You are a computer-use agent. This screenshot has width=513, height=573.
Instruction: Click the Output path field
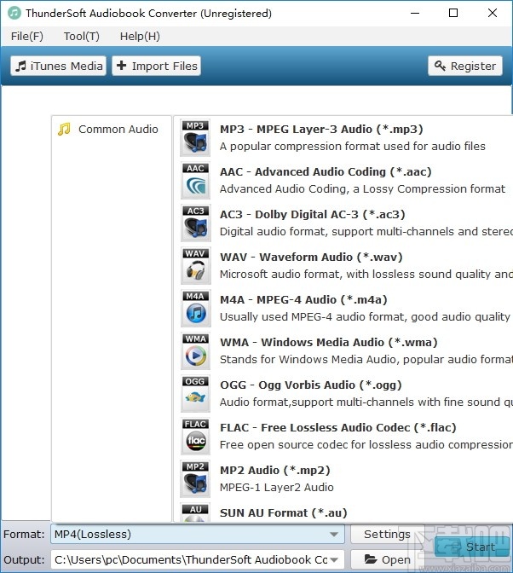198,559
